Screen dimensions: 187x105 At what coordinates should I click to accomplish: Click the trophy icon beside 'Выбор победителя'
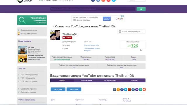(x=19, y=34)
